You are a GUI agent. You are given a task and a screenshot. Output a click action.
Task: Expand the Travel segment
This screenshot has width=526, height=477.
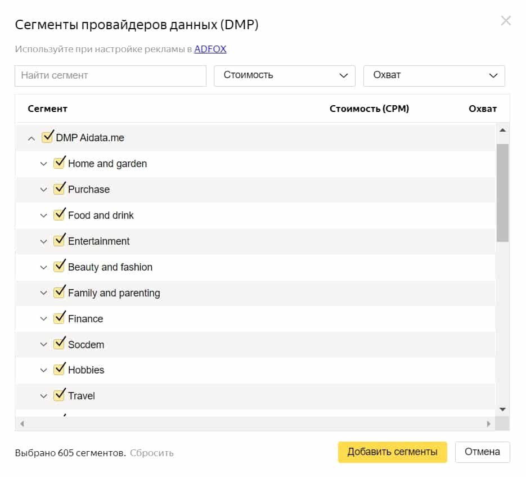click(x=44, y=395)
